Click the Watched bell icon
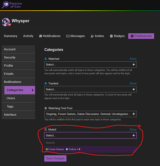This screenshot has width=160, height=166. point(46,59)
